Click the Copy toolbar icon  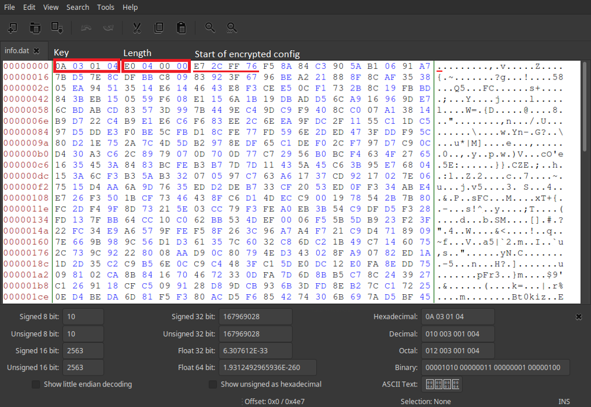click(159, 27)
